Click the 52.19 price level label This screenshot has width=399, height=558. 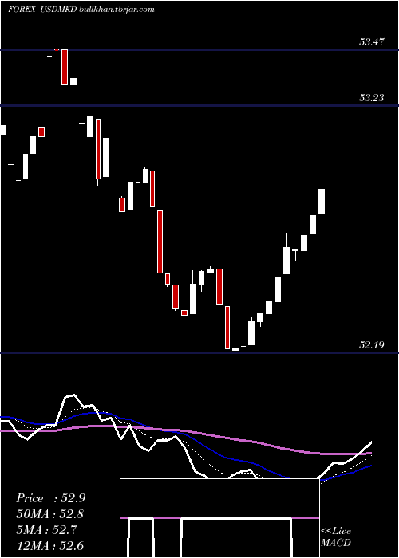click(372, 344)
